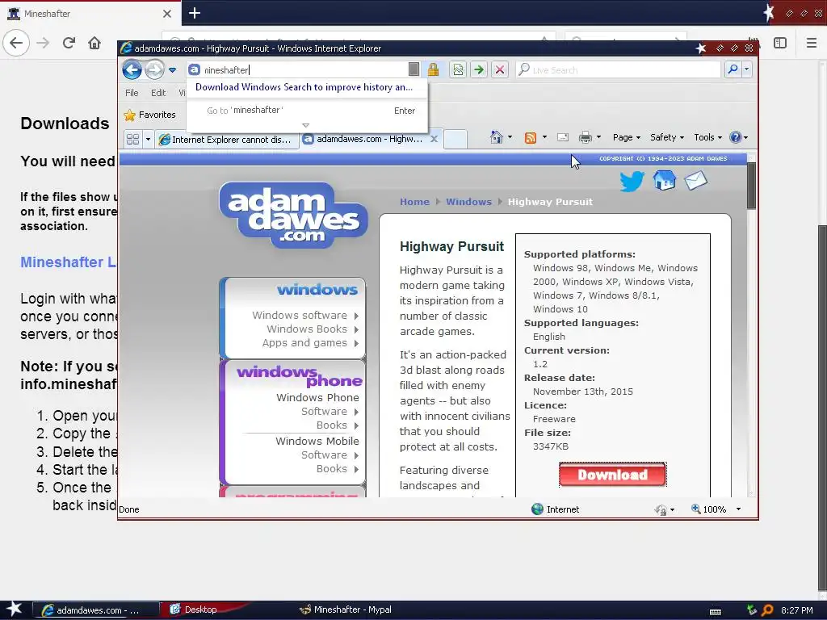Image resolution: width=827 pixels, height=620 pixels.
Task: Click the IE Home toolbar icon
Action: click(x=497, y=137)
